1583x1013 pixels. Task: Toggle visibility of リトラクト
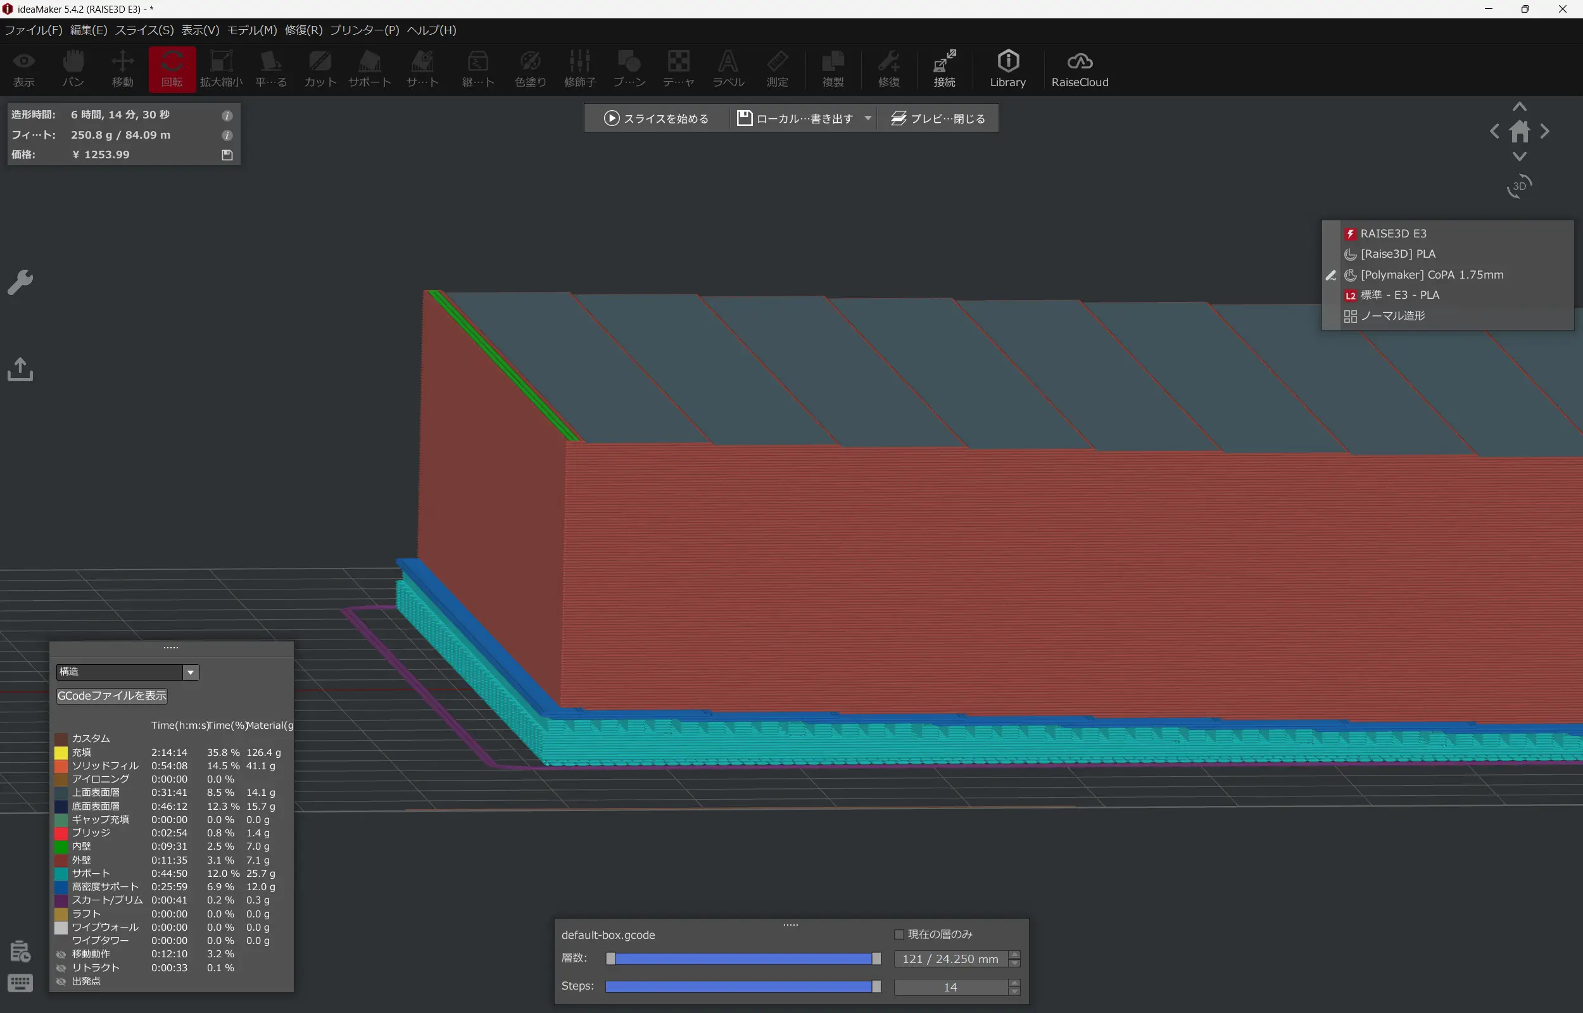[61, 967]
